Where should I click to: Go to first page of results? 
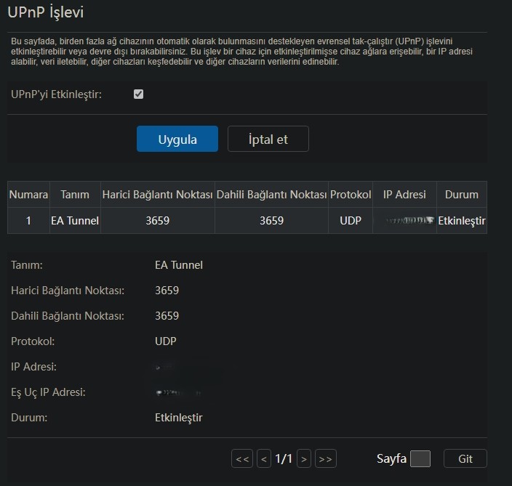pyautogui.click(x=242, y=458)
